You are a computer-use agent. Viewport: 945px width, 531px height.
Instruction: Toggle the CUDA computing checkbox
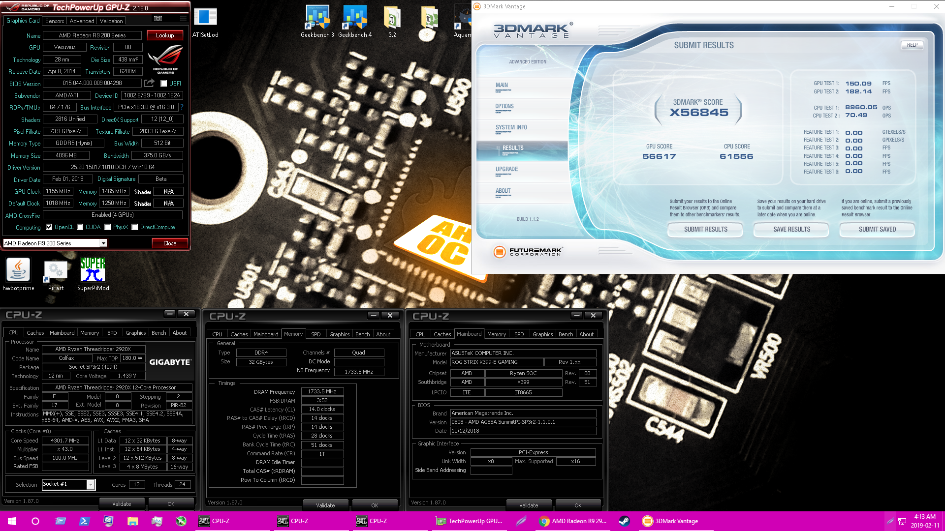point(80,227)
